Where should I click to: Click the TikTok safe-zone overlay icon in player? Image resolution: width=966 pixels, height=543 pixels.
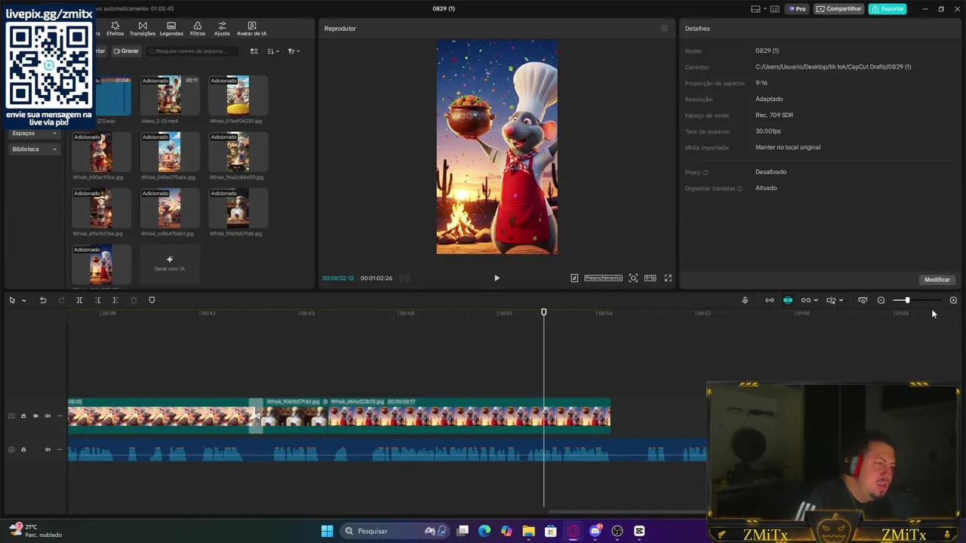[x=574, y=278]
